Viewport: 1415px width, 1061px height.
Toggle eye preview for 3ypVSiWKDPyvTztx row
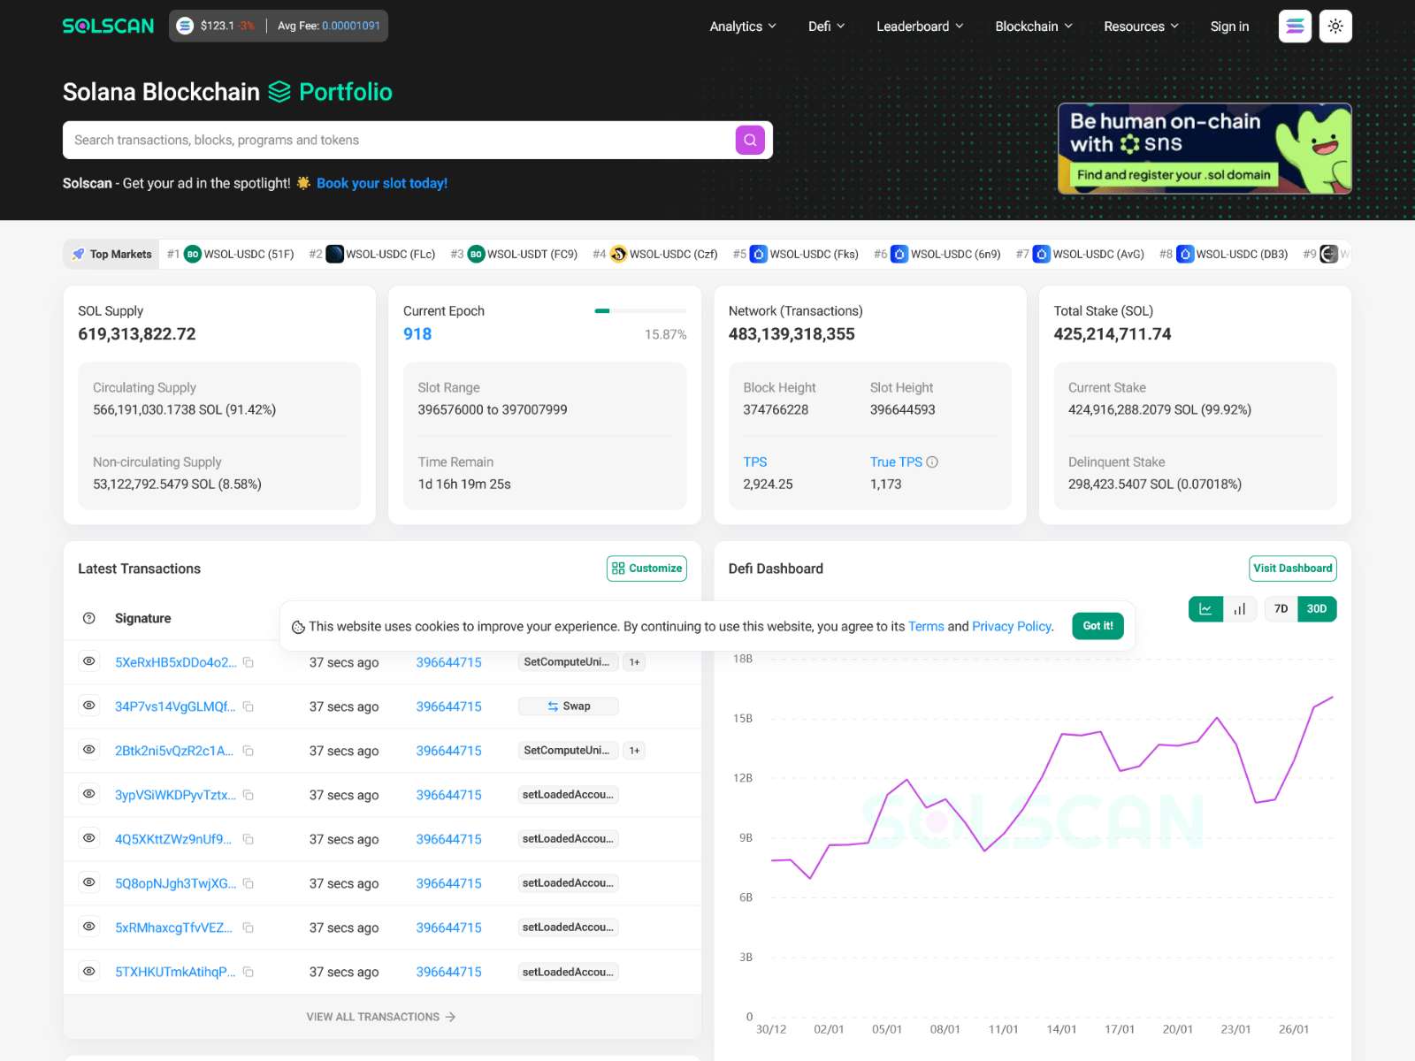(x=89, y=794)
